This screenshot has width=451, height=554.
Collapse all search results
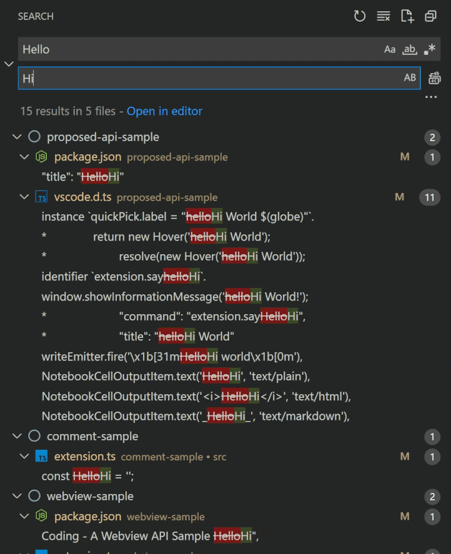[x=430, y=16]
